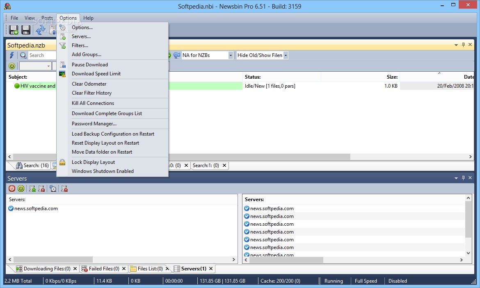
Task: Select Move Data folder on Restart
Action: [112, 152]
